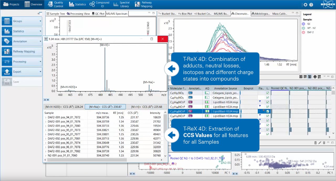Toggle the checkbox in the selected C23H48NO7P row
This screenshot has height=181, width=336.
[x=267, y=111]
